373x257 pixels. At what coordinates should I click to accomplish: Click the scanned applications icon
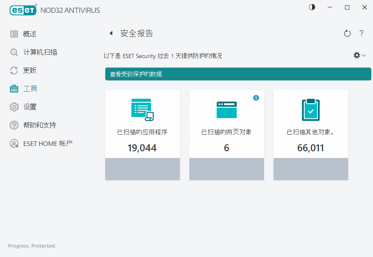pos(143,110)
